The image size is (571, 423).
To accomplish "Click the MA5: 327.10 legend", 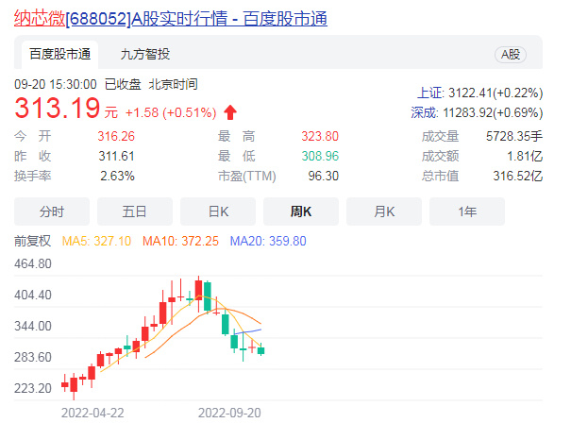I will pyautogui.click(x=96, y=241).
